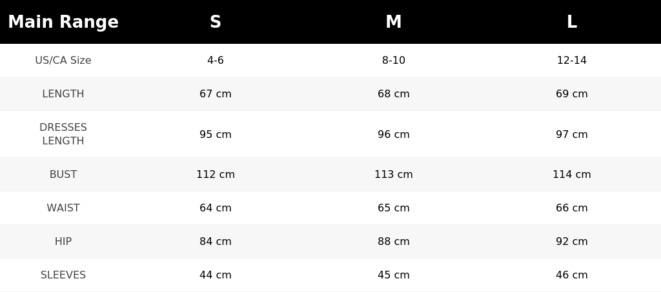The image size is (661, 292).
Task: Select the 4-6 US/CA size cell
Action: tap(216, 60)
